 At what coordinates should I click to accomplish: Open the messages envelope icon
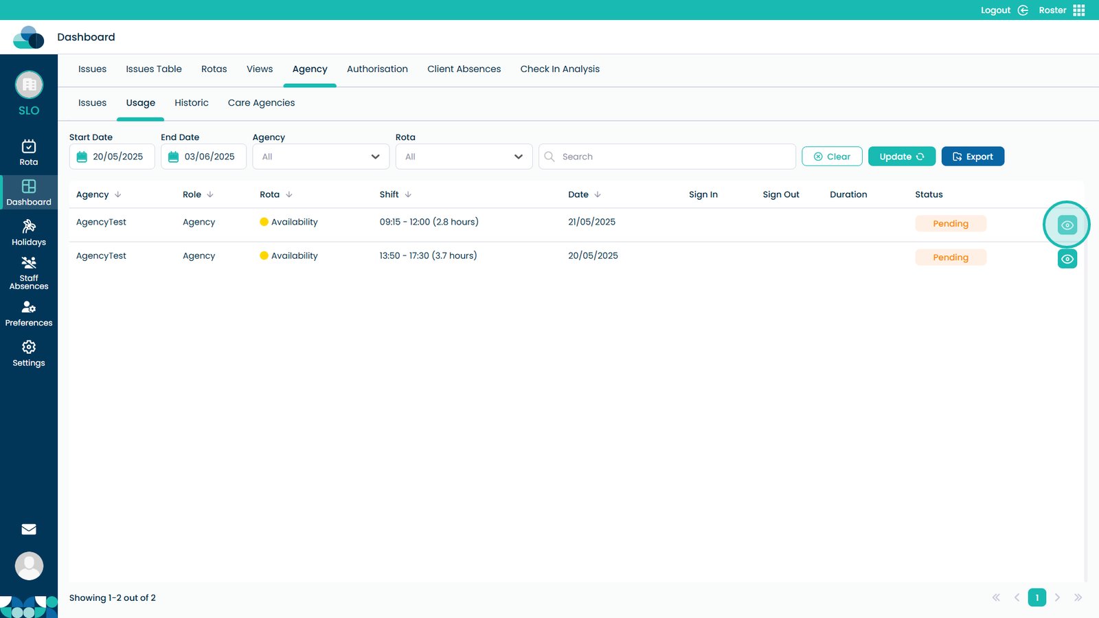(29, 529)
